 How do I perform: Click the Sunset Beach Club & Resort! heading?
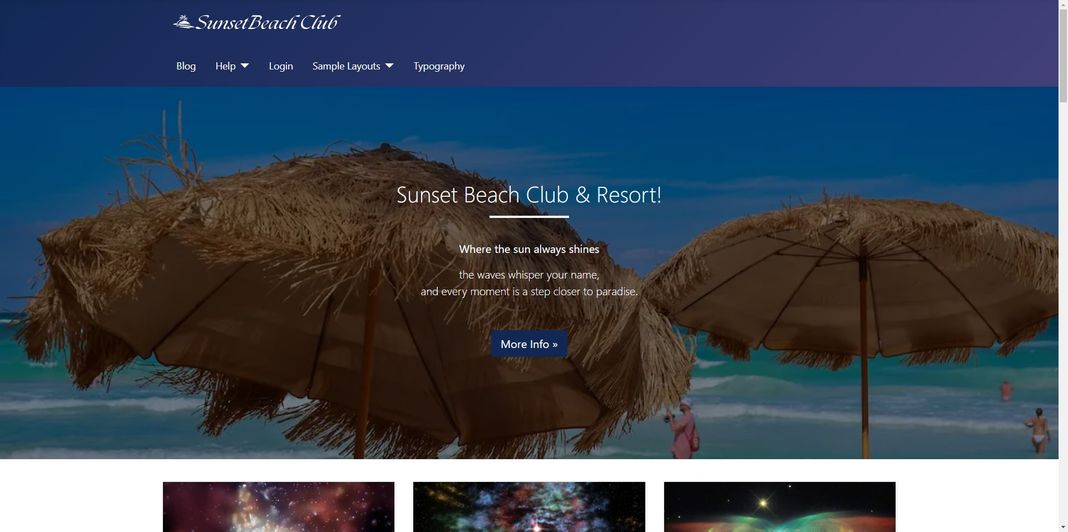pyautogui.click(x=529, y=195)
